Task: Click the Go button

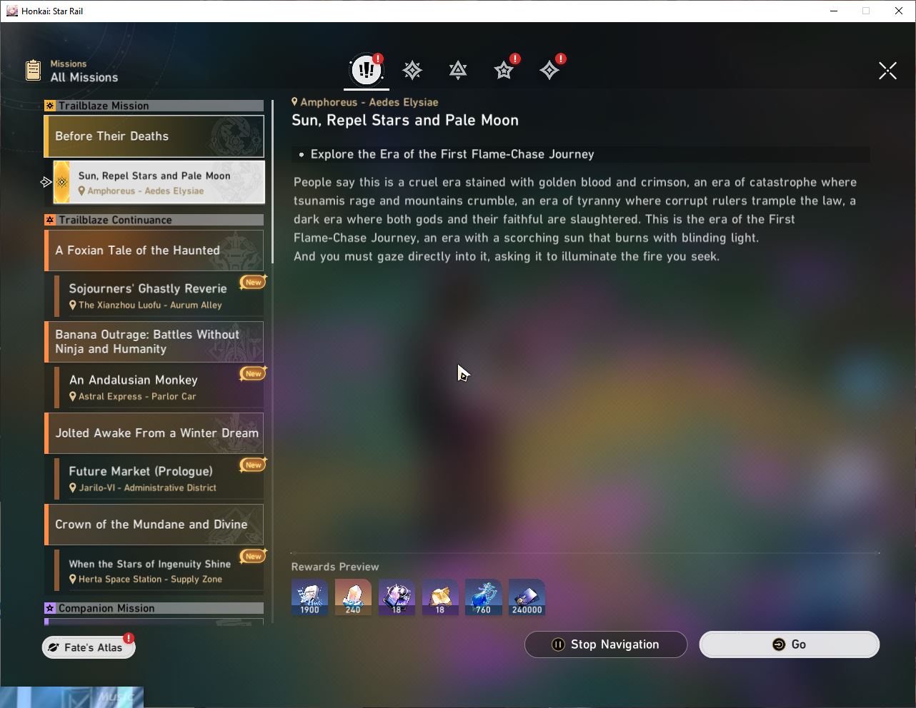Action: click(789, 644)
